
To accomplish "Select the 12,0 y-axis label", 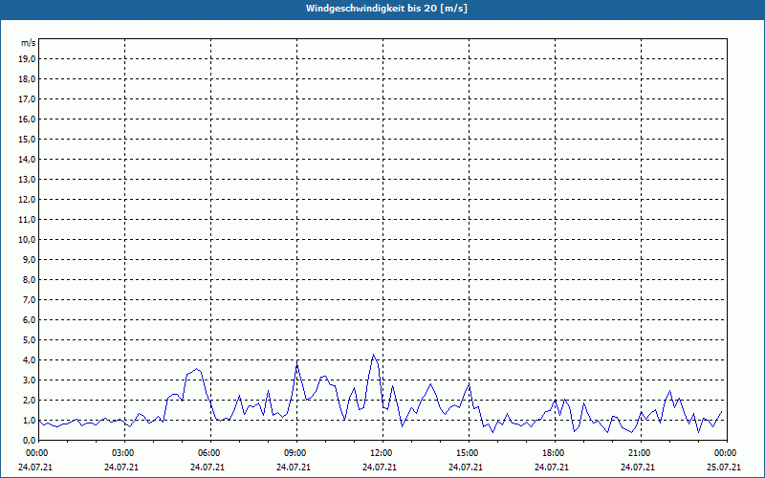I will click(28, 200).
